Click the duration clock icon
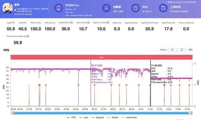Viewport: 201px width, 120px height. coord(135,8)
